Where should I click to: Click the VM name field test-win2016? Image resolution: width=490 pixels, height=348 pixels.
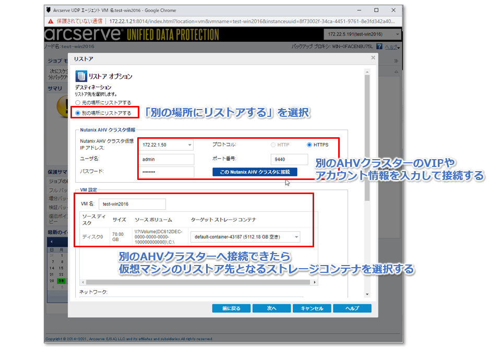132,204
